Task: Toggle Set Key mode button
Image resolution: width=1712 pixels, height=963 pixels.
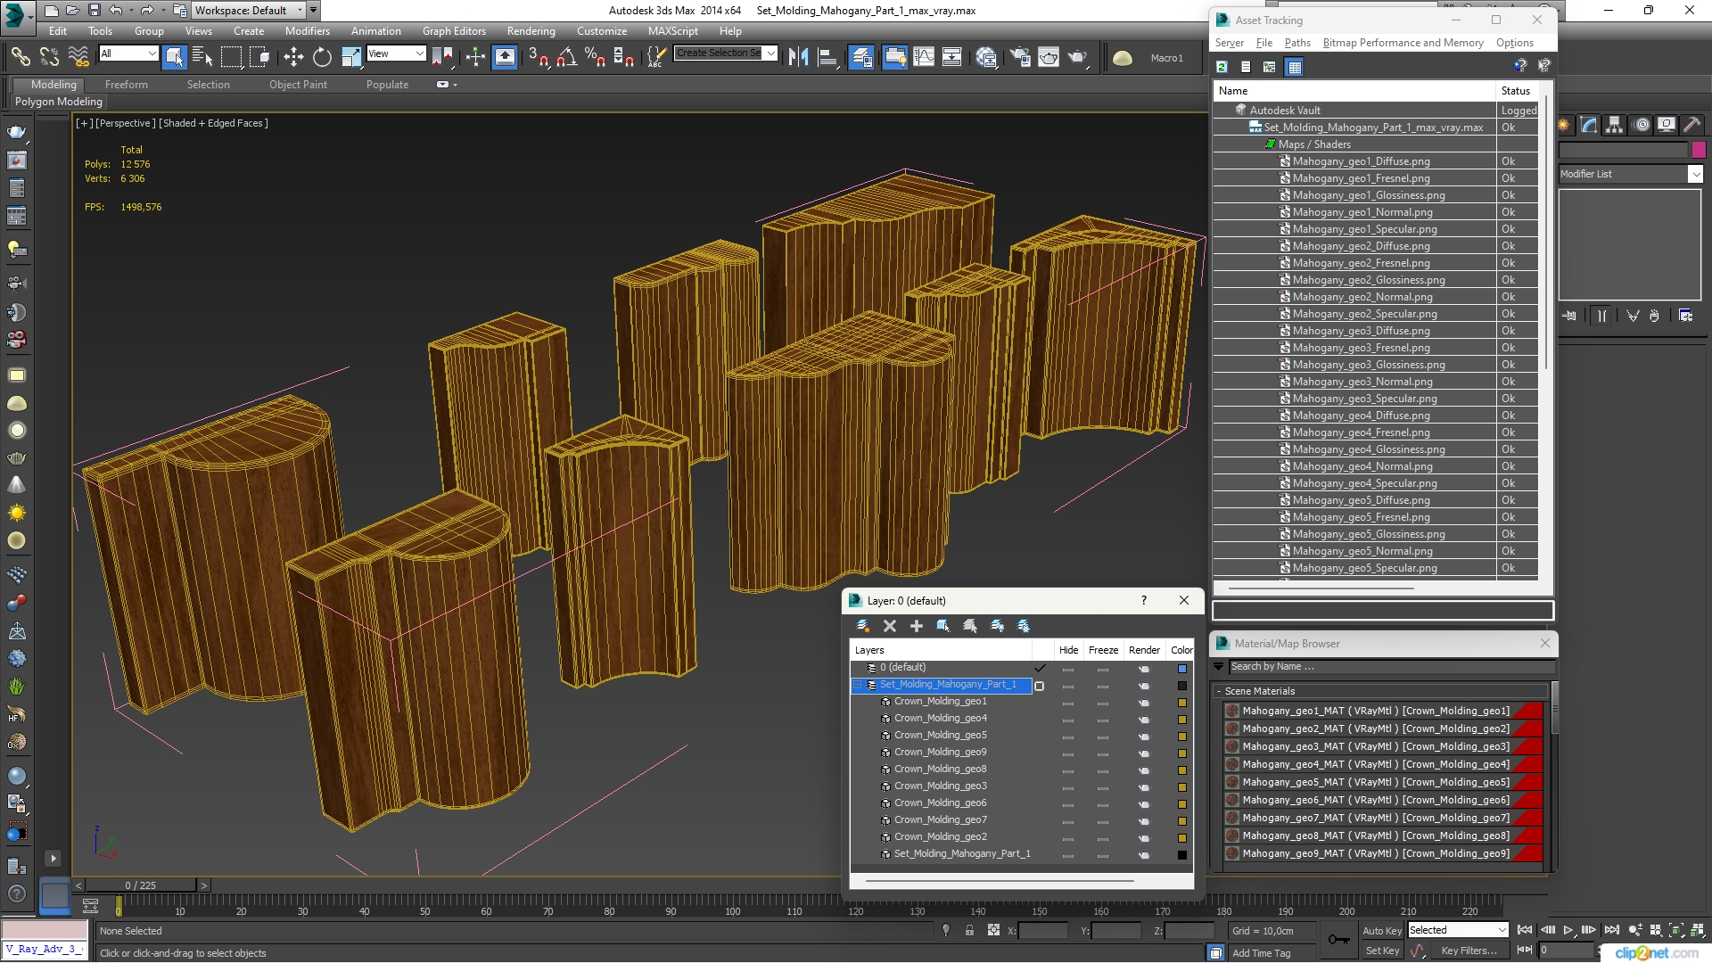Action: [x=1382, y=951]
